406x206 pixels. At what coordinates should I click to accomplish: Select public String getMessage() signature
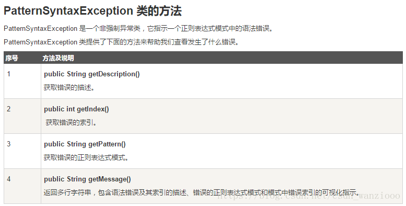[87, 179]
